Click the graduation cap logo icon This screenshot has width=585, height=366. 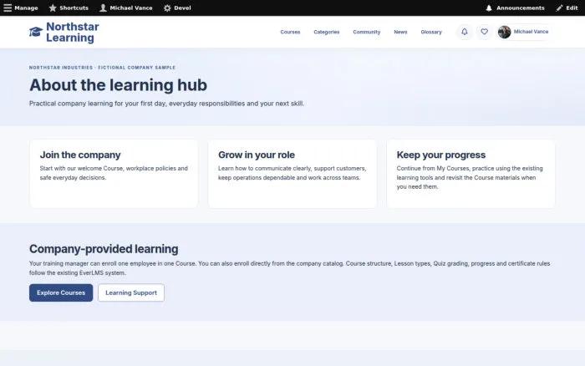(x=36, y=32)
